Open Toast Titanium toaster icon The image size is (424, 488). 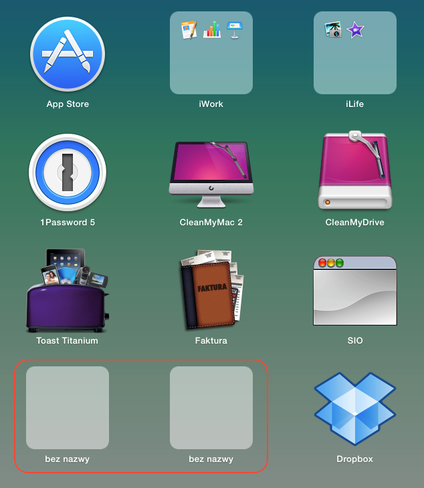[x=68, y=290]
